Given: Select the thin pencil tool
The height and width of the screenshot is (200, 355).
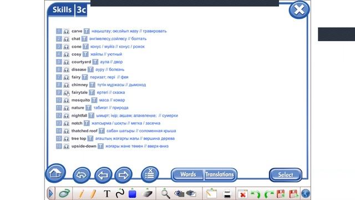Looking at the screenshot, I should 81,194.
